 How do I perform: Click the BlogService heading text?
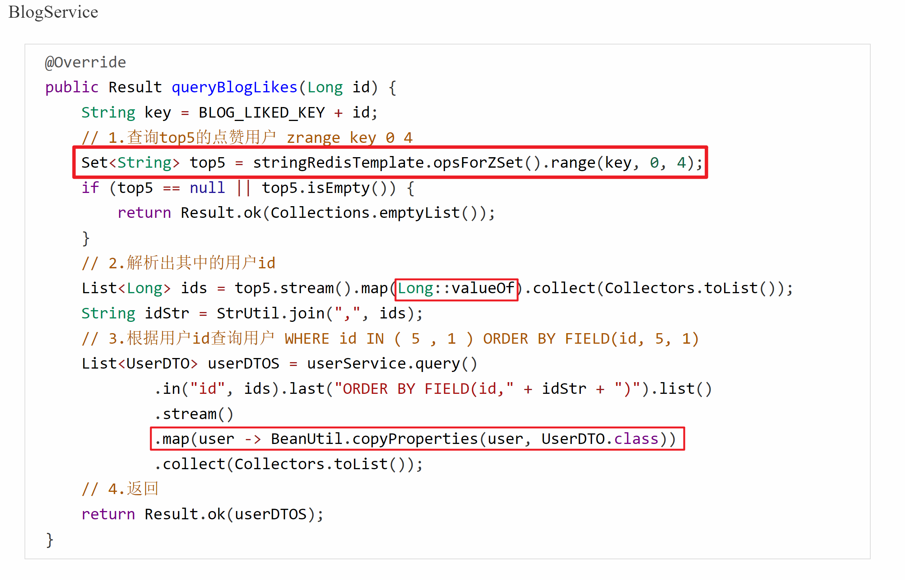[x=53, y=12]
